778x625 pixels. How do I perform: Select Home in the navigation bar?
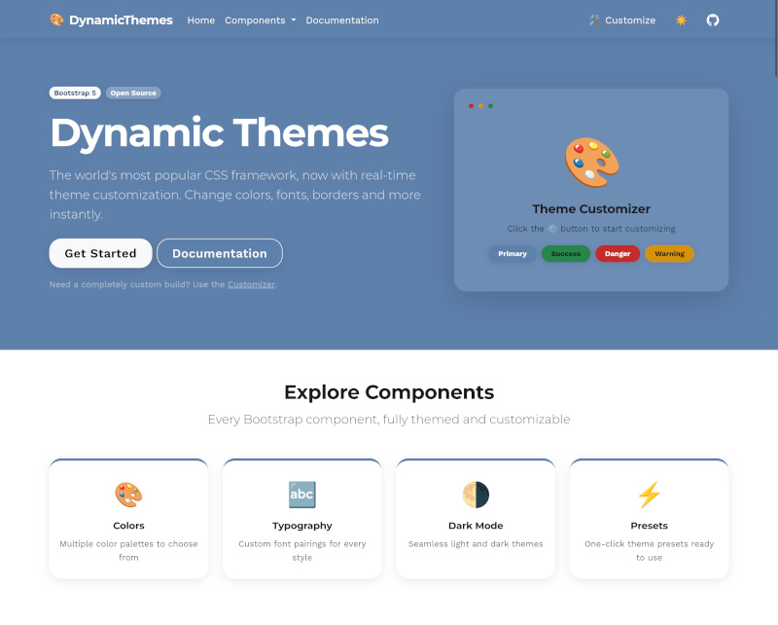pyautogui.click(x=200, y=19)
